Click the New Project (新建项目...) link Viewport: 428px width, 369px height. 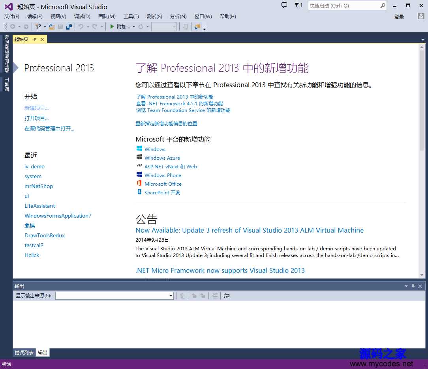pyautogui.click(x=37, y=108)
